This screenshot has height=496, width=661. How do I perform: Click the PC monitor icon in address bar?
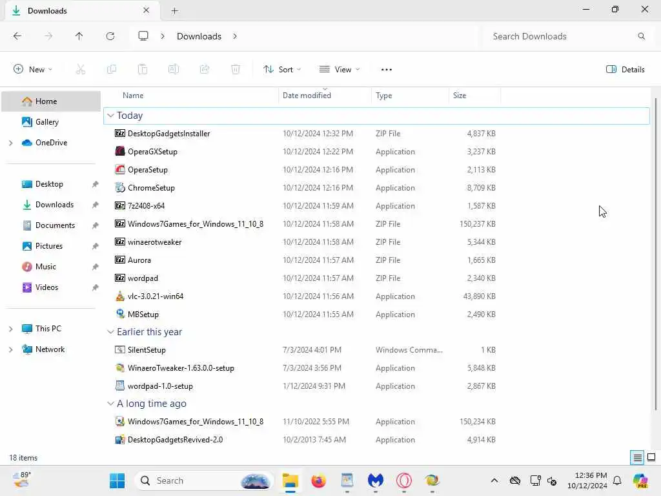click(143, 36)
